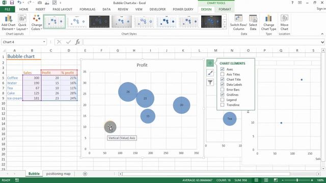Click the Undo arrow icon
The height and width of the screenshot is (183, 326).
click(x=19, y=3)
